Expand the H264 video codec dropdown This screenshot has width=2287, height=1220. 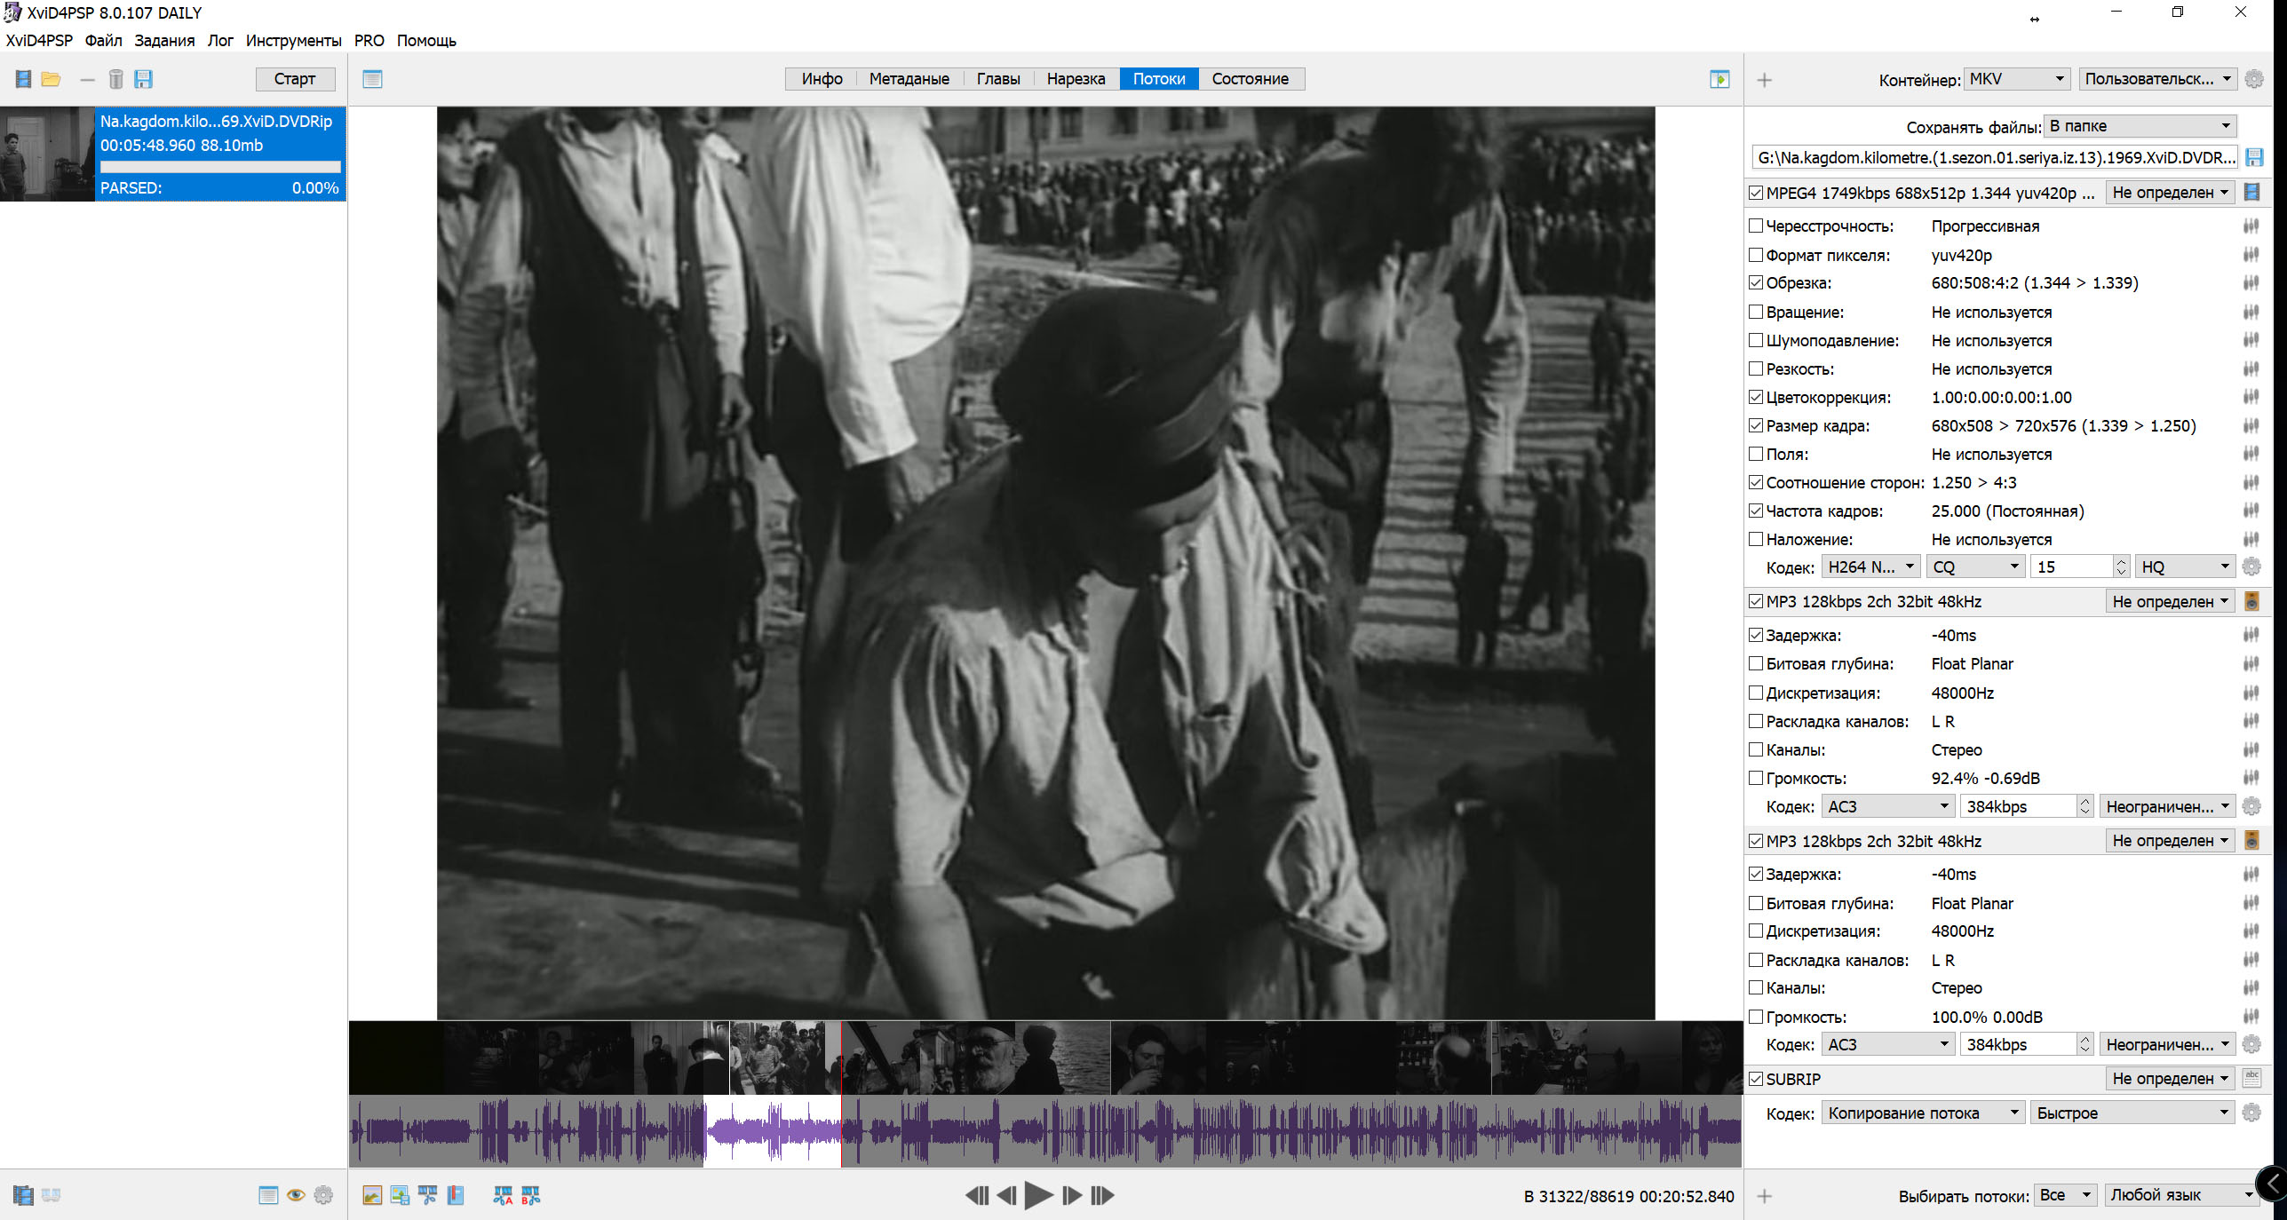pos(1870,566)
